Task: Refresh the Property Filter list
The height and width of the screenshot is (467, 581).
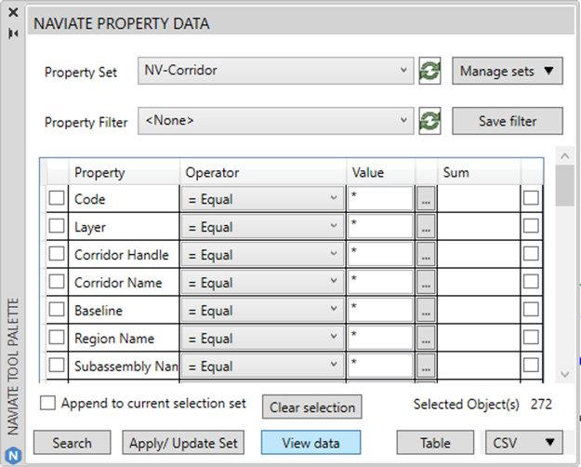Action: tap(429, 121)
